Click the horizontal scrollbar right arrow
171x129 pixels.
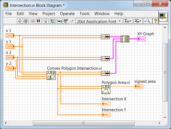[160, 123]
